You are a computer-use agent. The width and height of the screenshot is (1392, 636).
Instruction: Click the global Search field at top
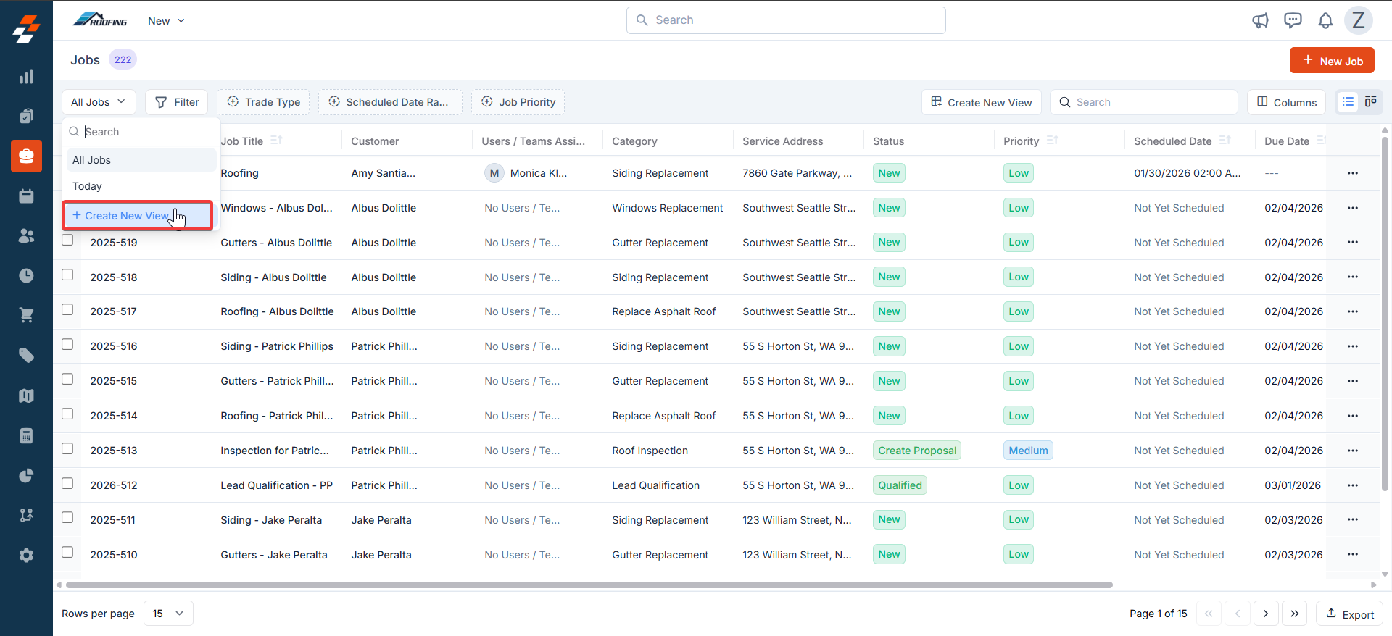tap(786, 20)
